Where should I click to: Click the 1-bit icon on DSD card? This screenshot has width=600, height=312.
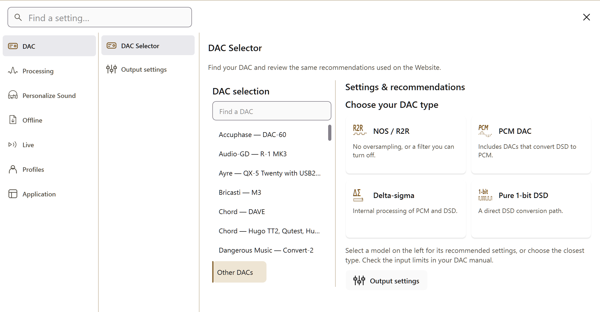tap(485, 195)
